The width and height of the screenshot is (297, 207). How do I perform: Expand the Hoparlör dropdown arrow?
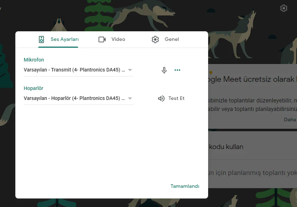130,99
